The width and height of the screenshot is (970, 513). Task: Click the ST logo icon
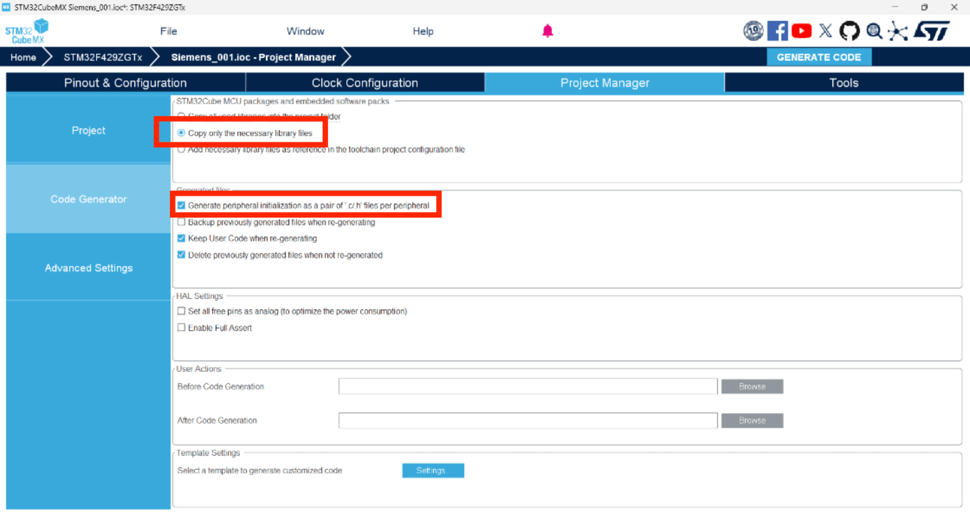932,31
